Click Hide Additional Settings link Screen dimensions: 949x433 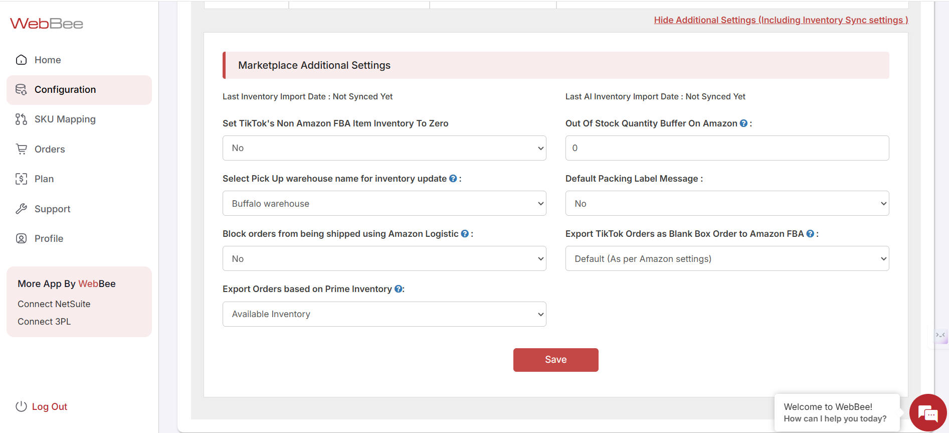tap(781, 20)
